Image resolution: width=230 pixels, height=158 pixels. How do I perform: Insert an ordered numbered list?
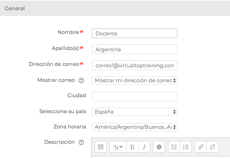pos(186,147)
